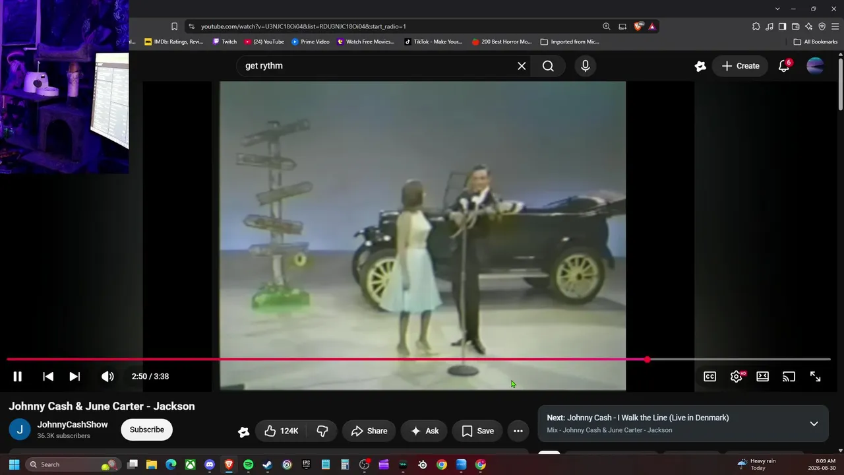Open site settings icon in address bar
Image resolution: width=844 pixels, height=475 pixels.
coord(191,26)
